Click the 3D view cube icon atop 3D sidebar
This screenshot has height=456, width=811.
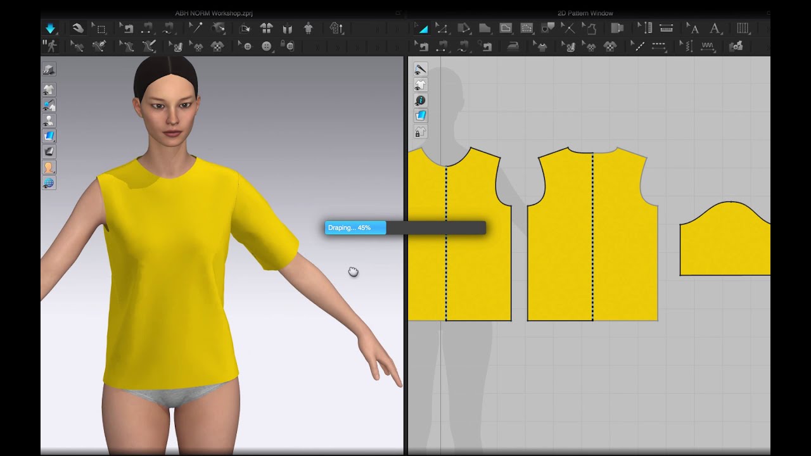coord(49,69)
